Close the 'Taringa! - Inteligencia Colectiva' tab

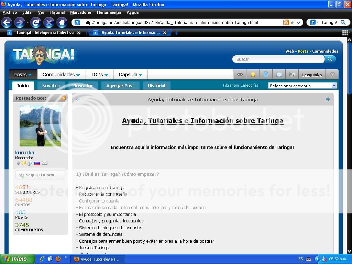(79, 33)
